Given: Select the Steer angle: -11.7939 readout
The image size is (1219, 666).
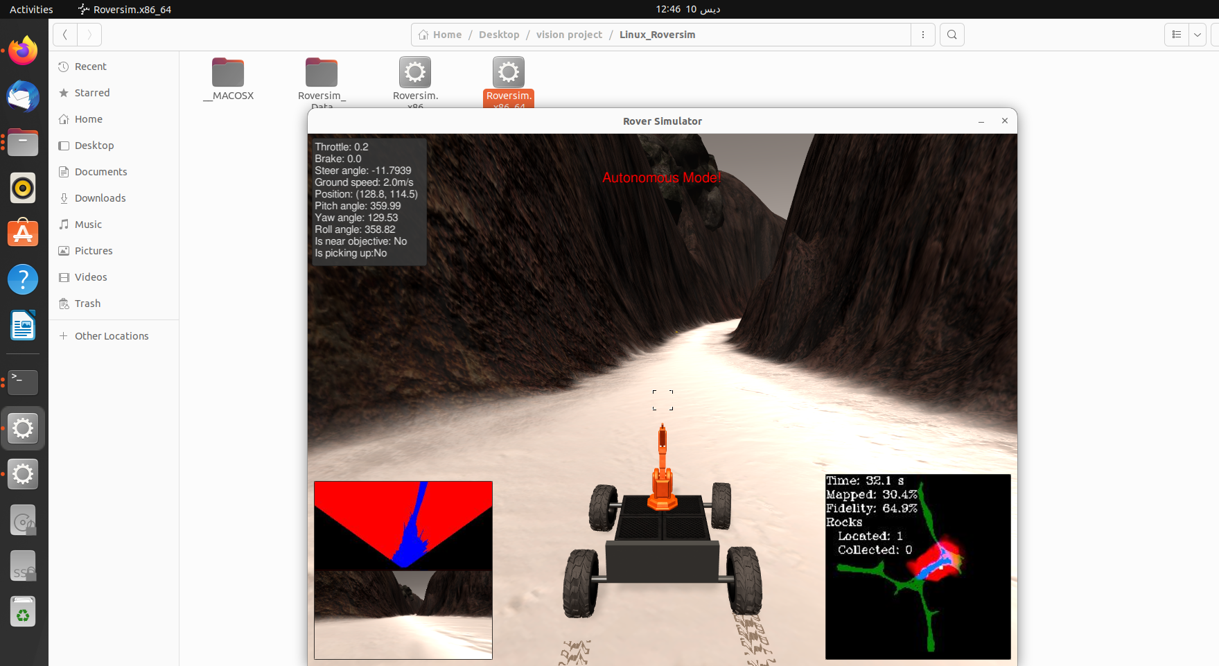Looking at the screenshot, I should [x=363, y=170].
